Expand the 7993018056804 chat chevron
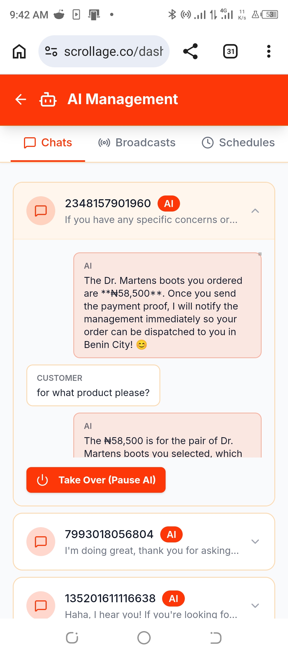 coord(255,542)
